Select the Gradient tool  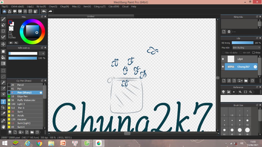(x=3, y=64)
